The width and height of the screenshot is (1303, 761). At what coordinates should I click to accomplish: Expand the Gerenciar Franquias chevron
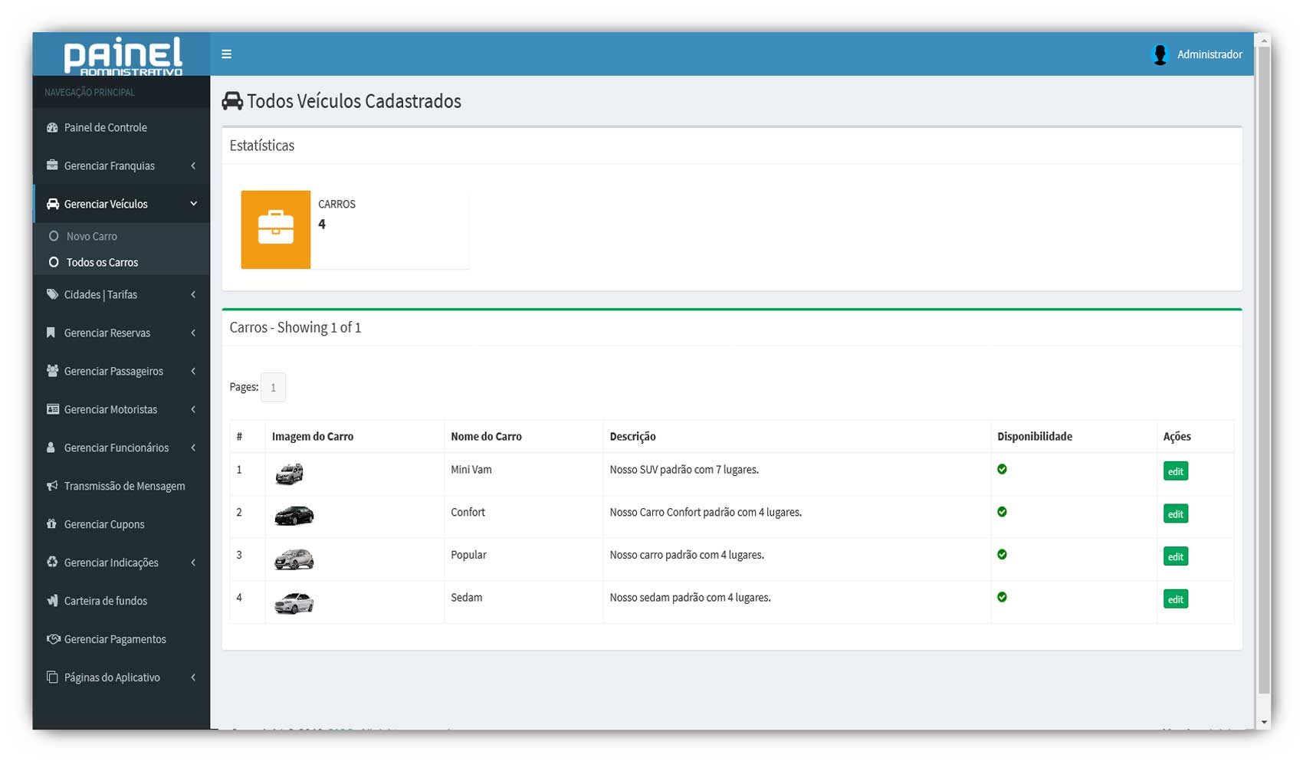pos(193,166)
